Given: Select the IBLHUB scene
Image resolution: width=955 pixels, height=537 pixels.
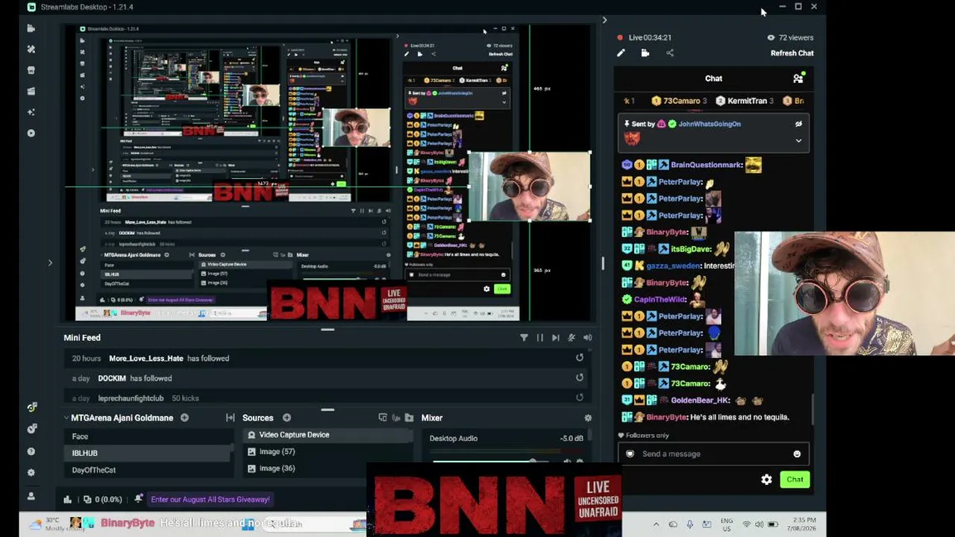Looking at the screenshot, I should pyautogui.click(x=148, y=453).
